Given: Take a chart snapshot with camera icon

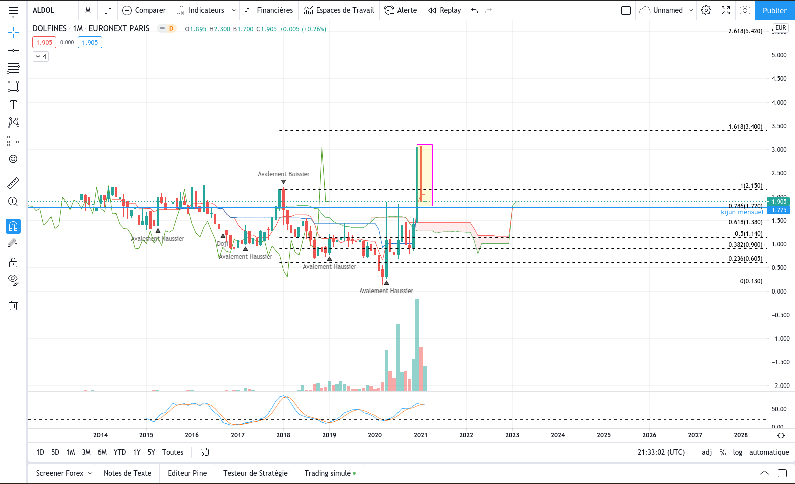Looking at the screenshot, I should tap(745, 10).
